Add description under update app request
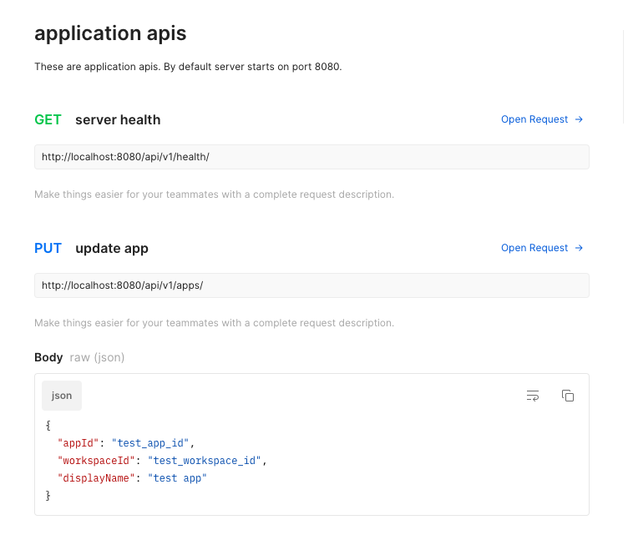628x535 pixels. point(214,323)
